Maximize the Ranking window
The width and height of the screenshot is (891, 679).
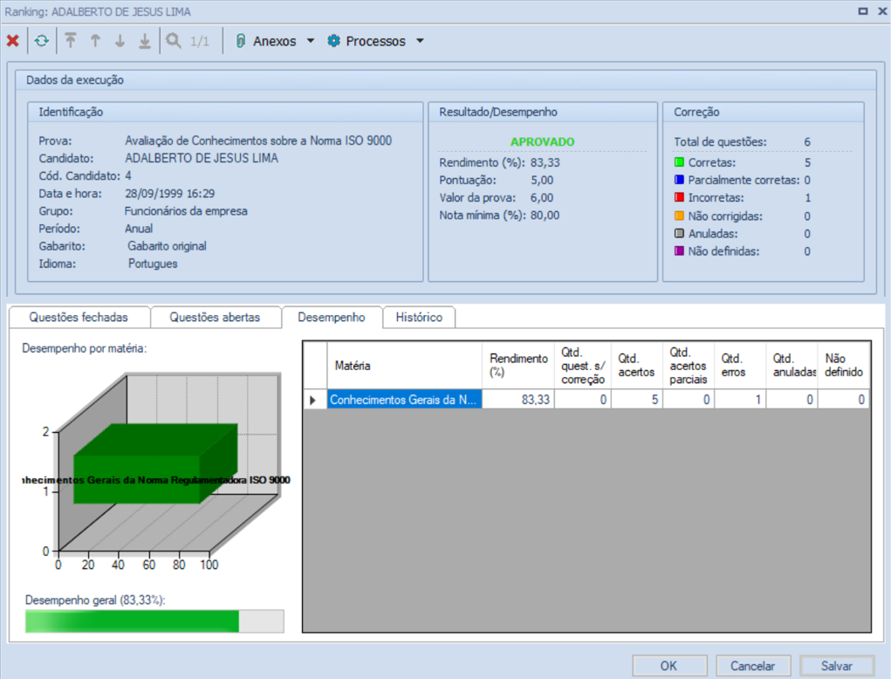coord(862,10)
